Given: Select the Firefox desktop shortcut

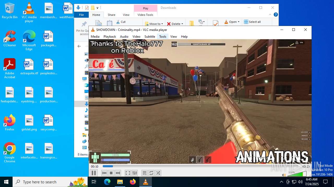Looking at the screenshot, I should point(10,123).
